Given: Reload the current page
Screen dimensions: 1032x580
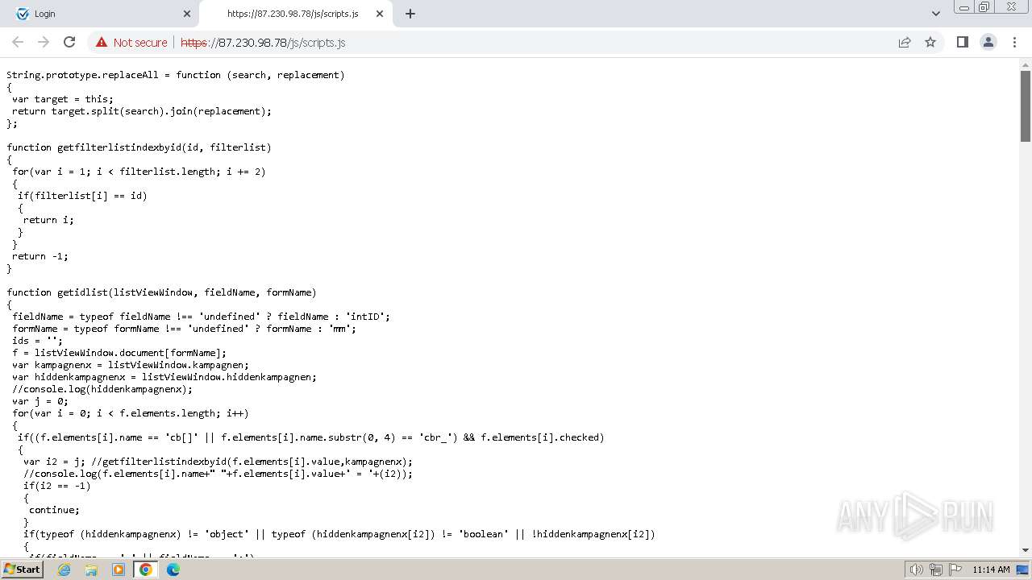Looking at the screenshot, I should click(x=69, y=42).
